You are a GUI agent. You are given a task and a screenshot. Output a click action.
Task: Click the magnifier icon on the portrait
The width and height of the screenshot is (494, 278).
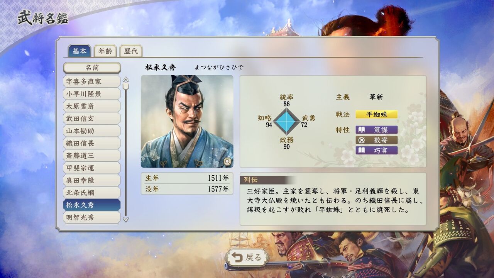tap(228, 161)
